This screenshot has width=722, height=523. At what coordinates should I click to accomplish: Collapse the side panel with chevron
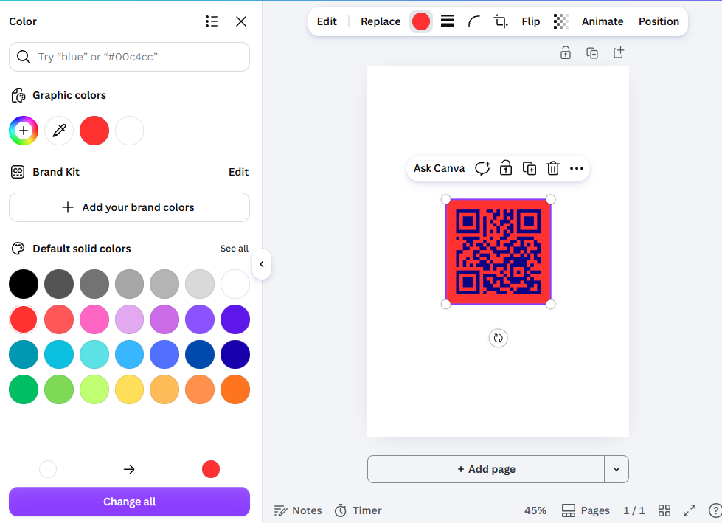(262, 264)
